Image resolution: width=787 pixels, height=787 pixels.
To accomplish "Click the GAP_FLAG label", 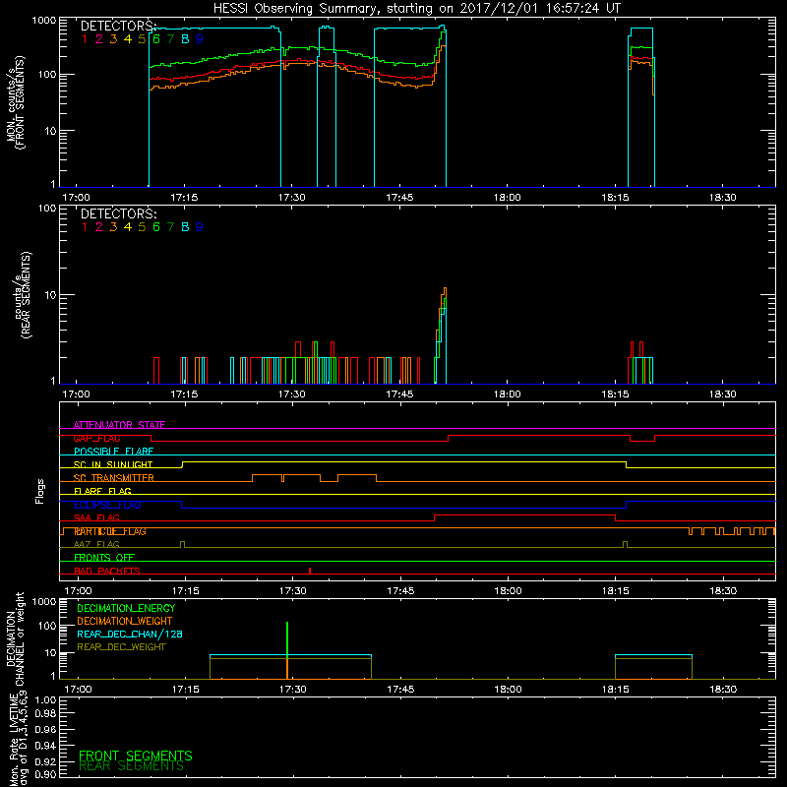I will point(96,438).
